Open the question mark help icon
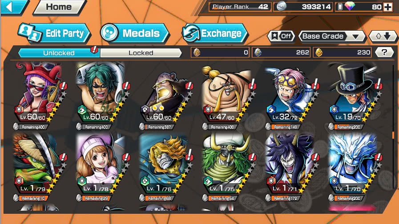The image size is (399, 224). tap(384, 52)
